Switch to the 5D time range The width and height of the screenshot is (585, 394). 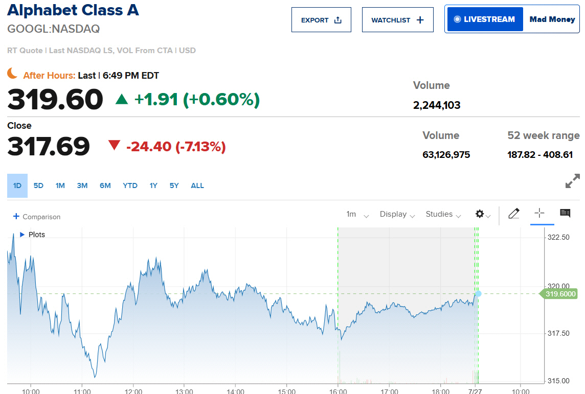(x=38, y=186)
